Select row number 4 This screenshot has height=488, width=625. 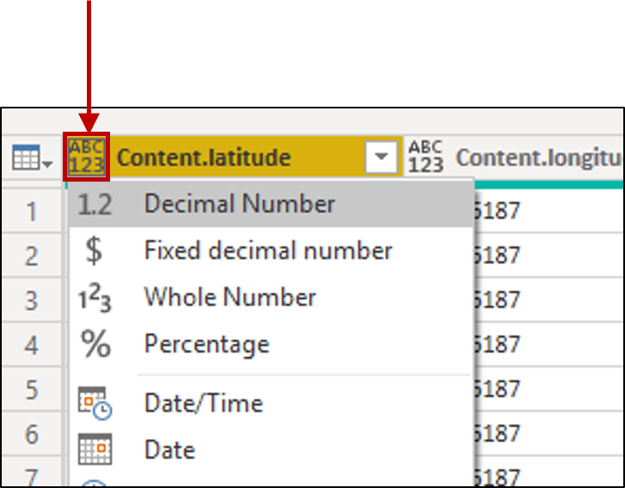pos(32,345)
